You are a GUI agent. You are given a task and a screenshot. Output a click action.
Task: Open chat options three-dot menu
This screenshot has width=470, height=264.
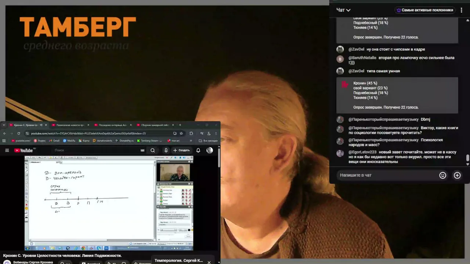pyautogui.click(x=462, y=10)
